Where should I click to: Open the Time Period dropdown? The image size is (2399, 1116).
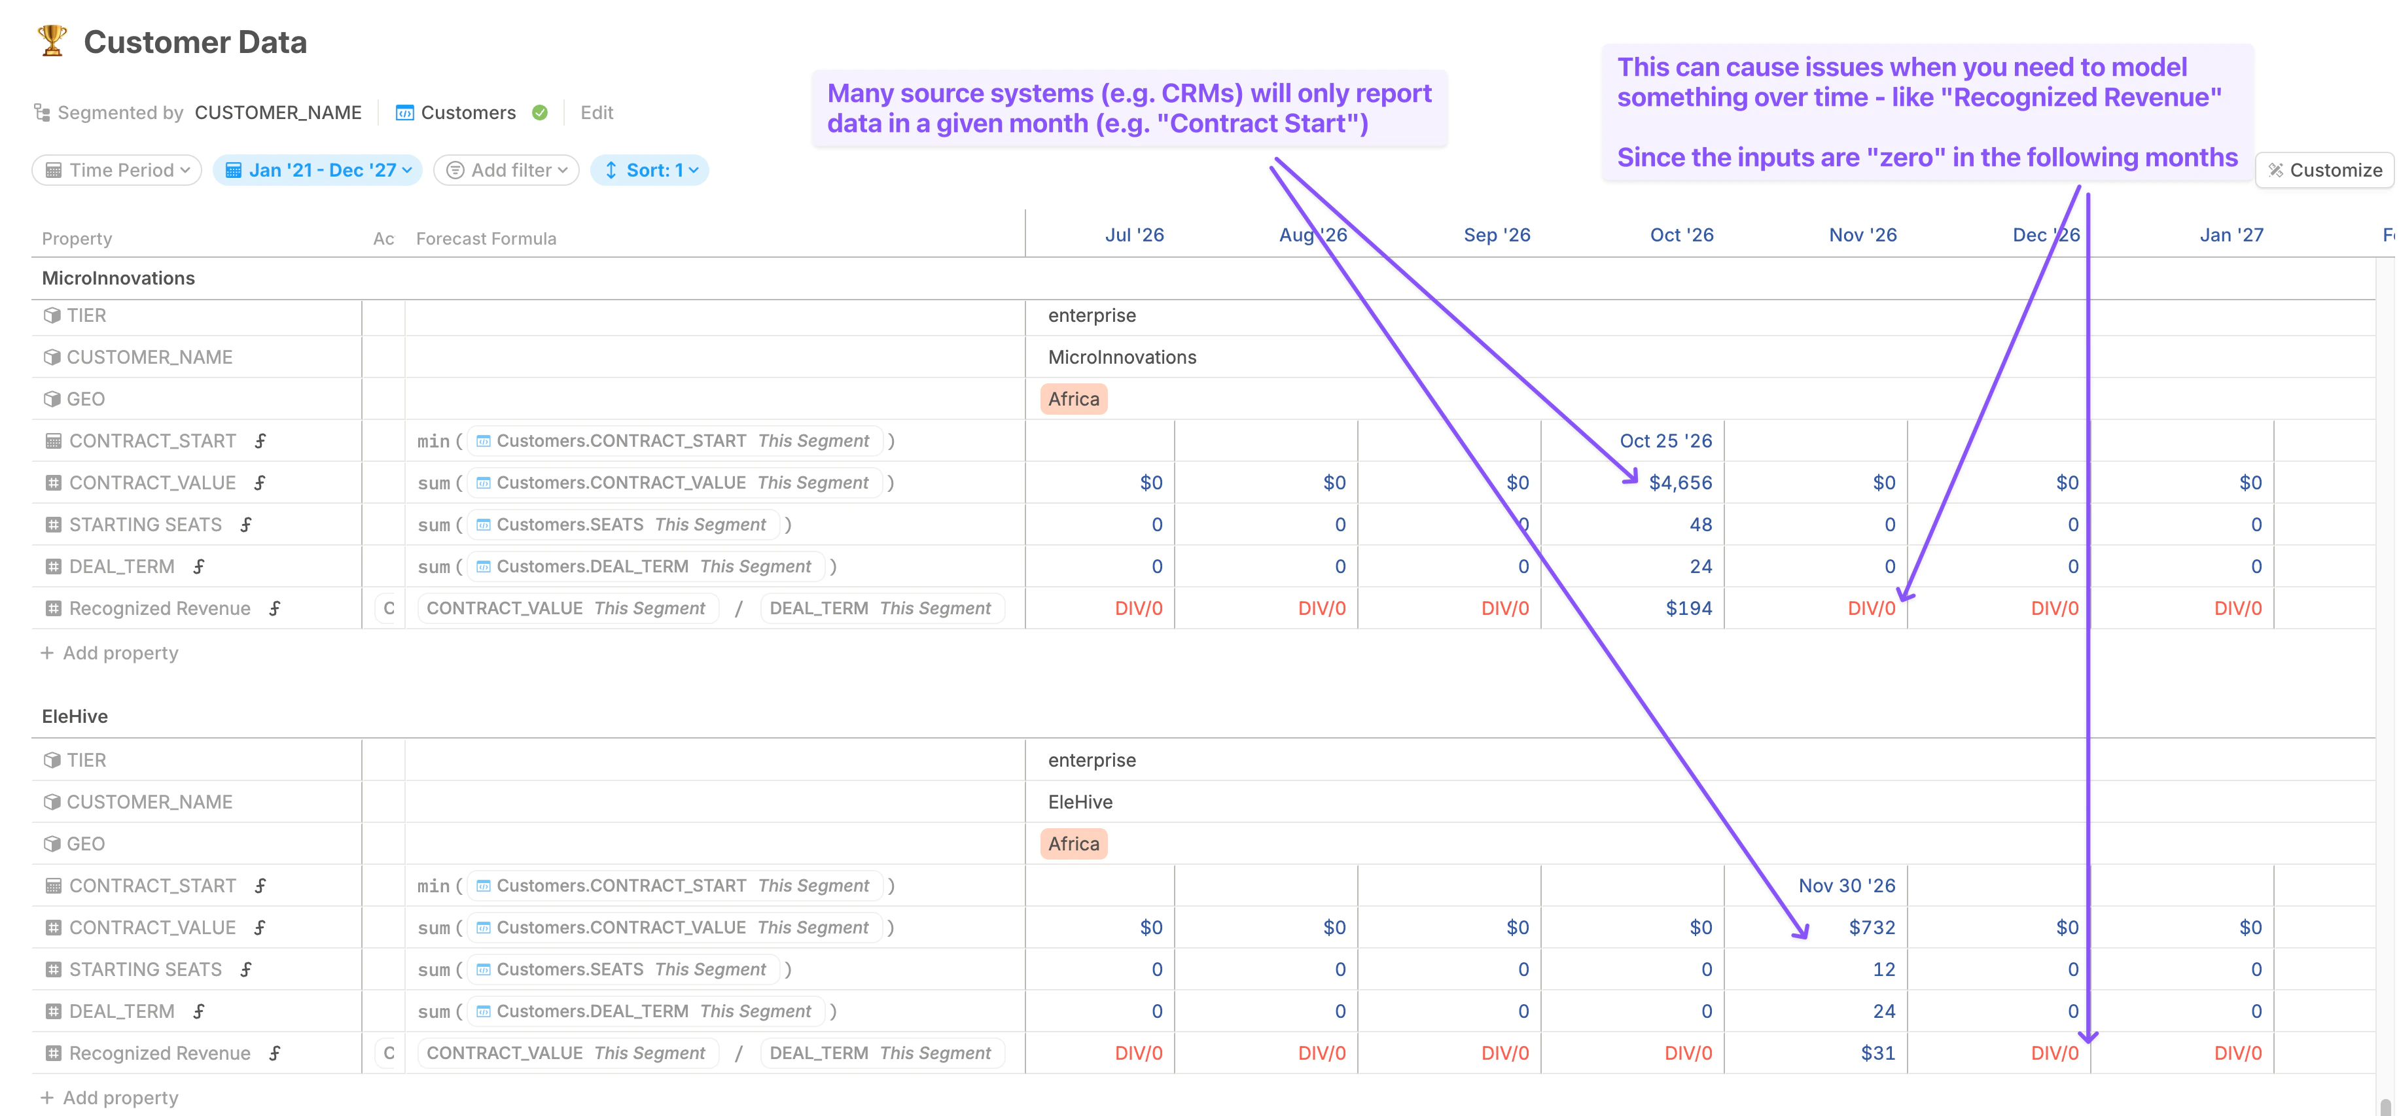click(115, 169)
